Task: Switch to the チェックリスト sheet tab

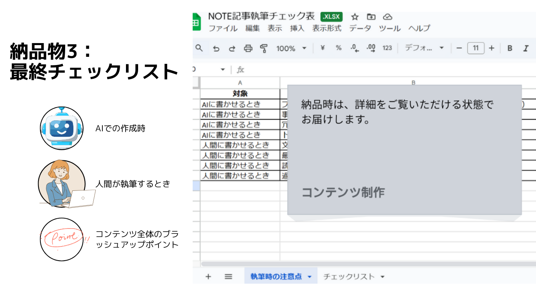Action: pos(348,277)
